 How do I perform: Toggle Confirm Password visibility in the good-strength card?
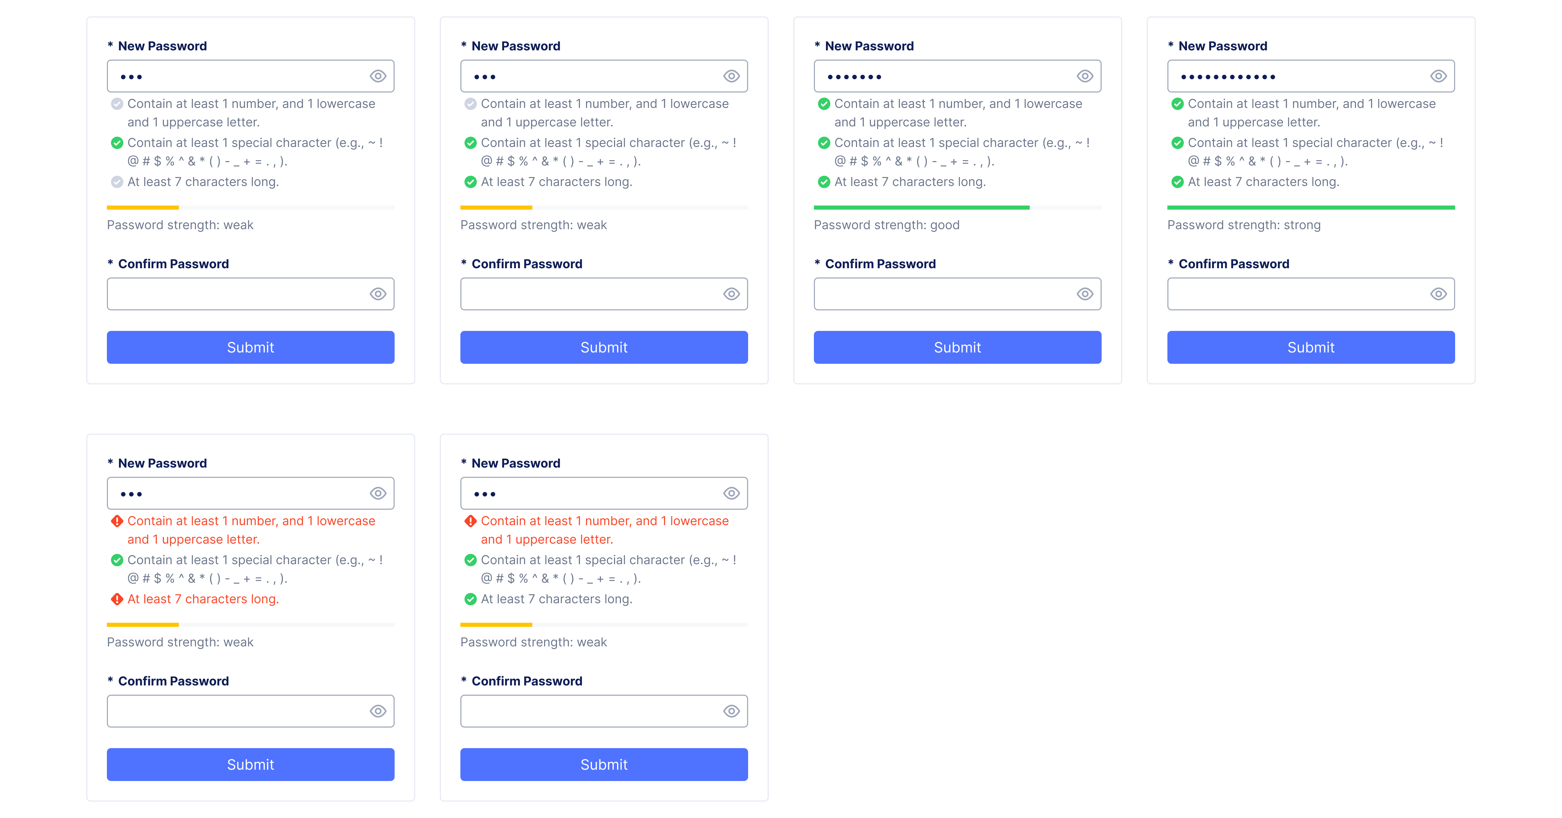(1084, 294)
